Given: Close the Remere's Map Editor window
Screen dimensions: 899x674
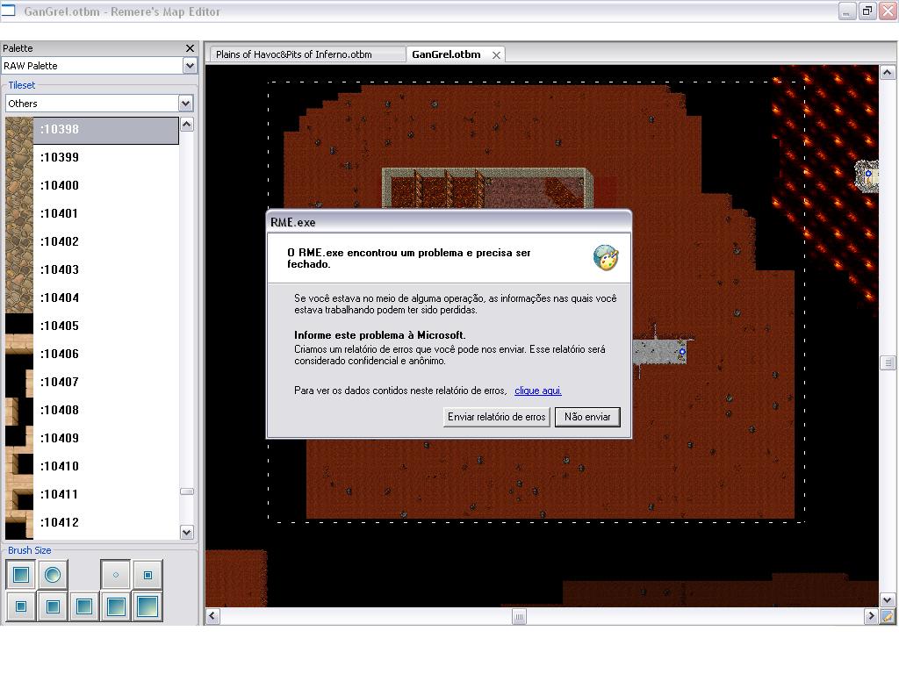Looking at the screenshot, I should [888, 11].
